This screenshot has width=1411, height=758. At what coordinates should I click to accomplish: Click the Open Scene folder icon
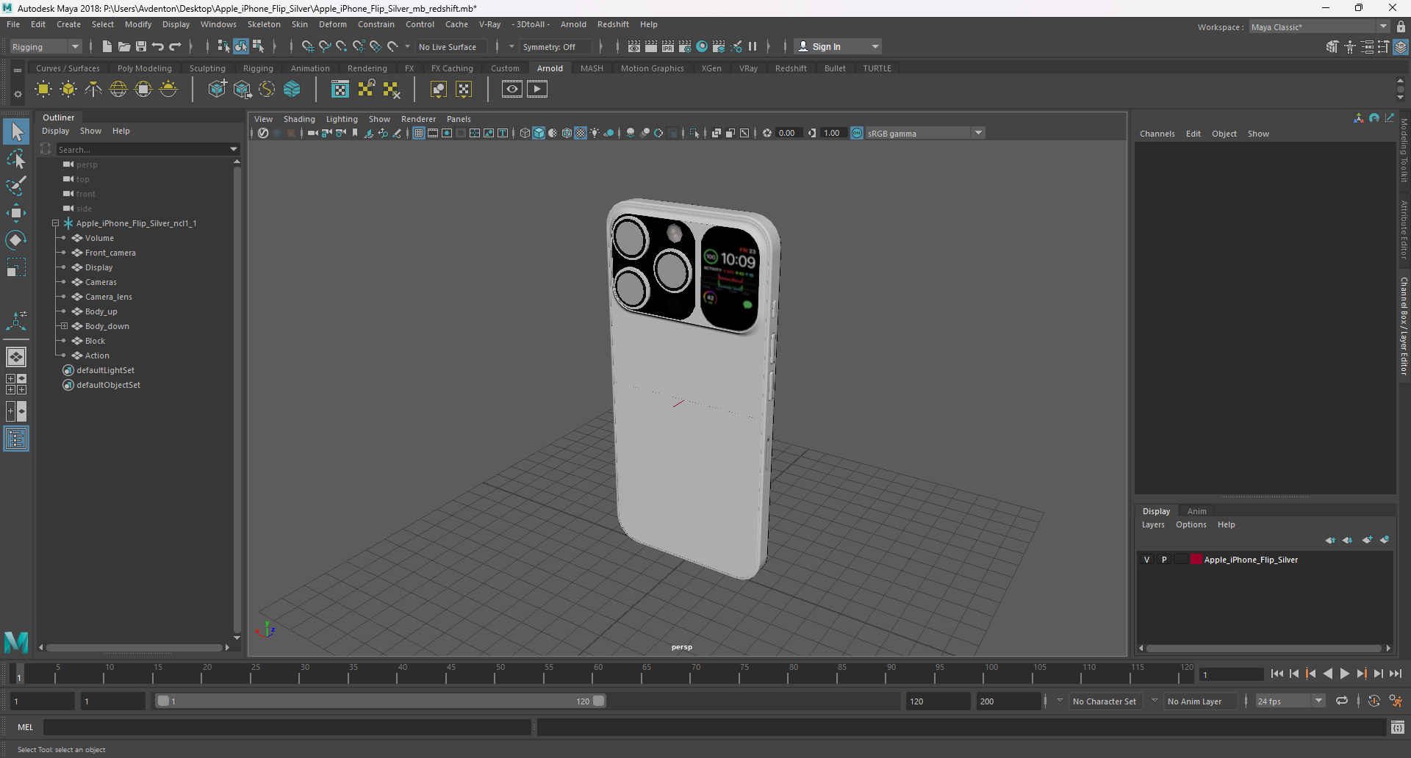[x=124, y=46]
